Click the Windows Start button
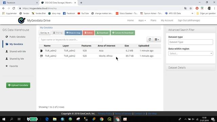 point(4,119)
